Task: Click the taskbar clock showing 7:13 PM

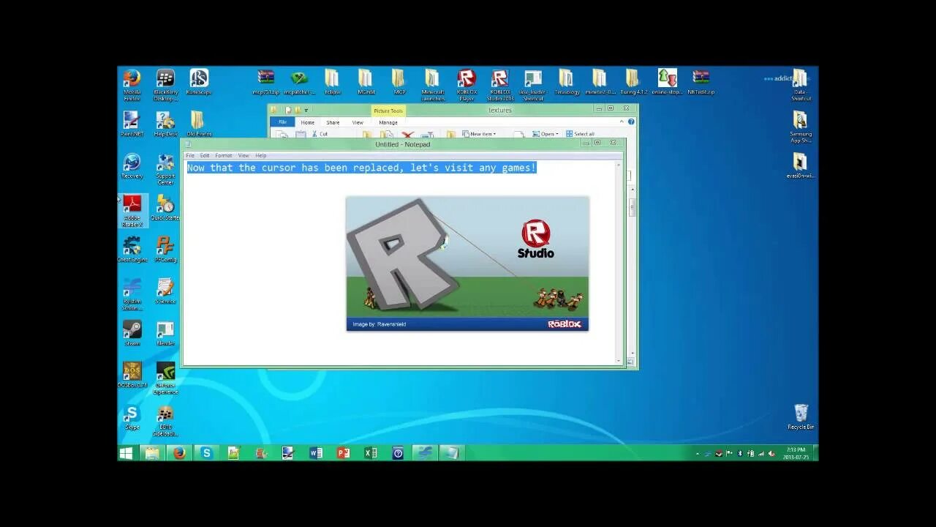Action: [x=795, y=453]
